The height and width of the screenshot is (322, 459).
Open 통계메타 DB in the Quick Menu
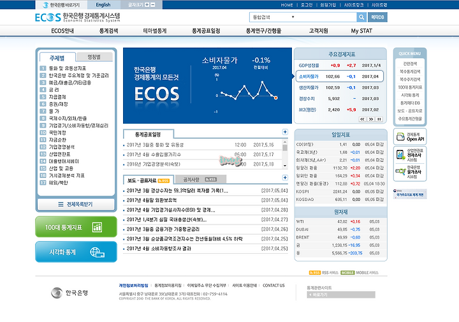click(410, 103)
